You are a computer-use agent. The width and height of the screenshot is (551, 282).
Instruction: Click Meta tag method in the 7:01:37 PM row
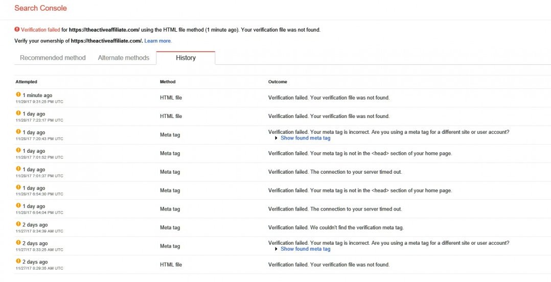[170, 172]
